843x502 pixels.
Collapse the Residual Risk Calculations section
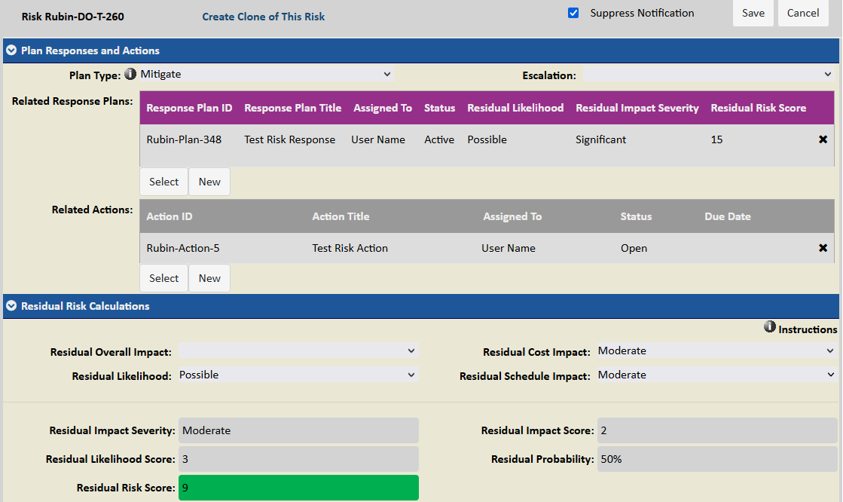pyautogui.click(x=11, y=306)
